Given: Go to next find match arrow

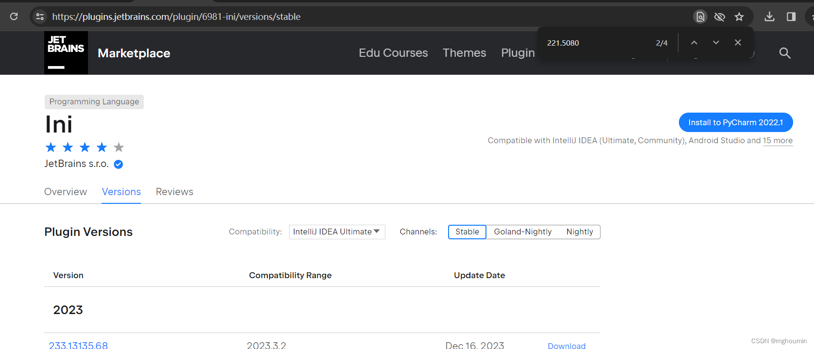Looking at the screenshot, I should [x=716, y=43].
